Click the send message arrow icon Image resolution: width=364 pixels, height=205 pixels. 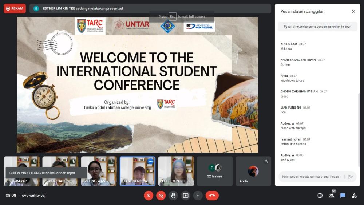(351, 177)
